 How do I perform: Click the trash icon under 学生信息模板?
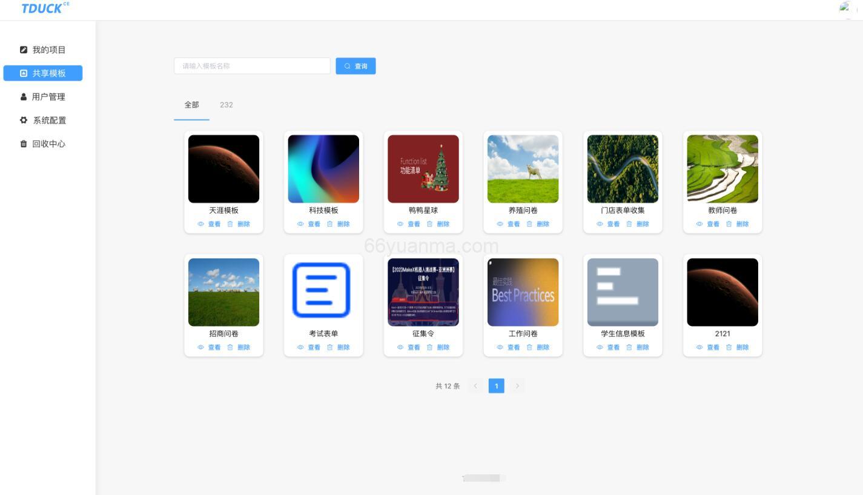point(629,347)
